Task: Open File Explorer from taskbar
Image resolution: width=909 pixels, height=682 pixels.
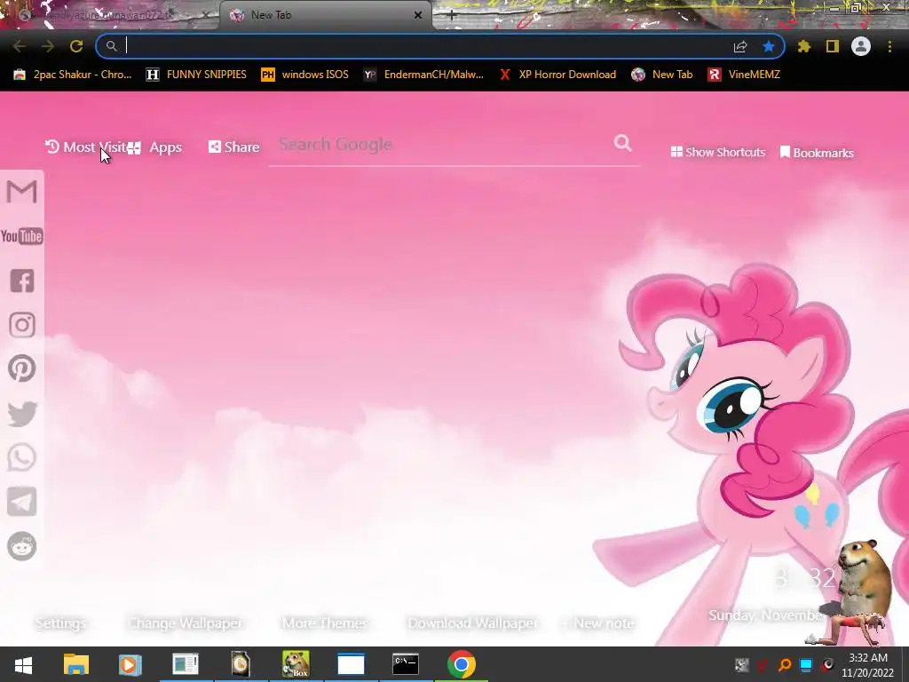Action: 76,664
